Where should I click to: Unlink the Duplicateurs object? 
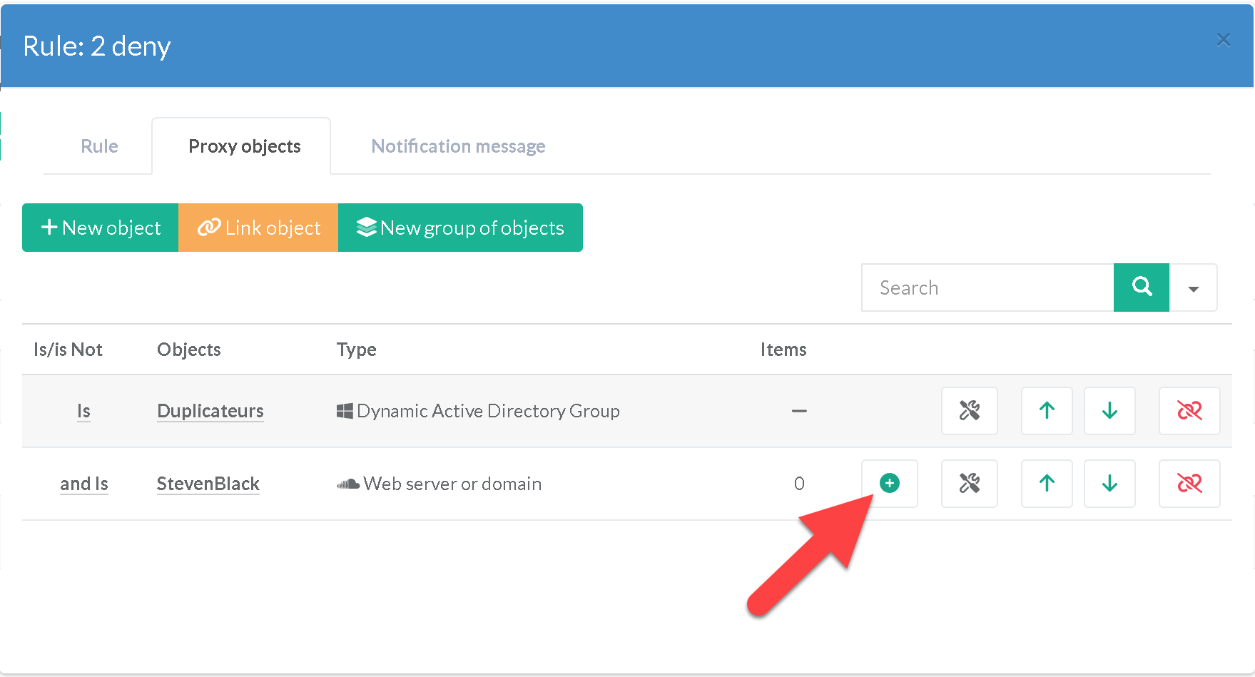(x=1189, y=411)
